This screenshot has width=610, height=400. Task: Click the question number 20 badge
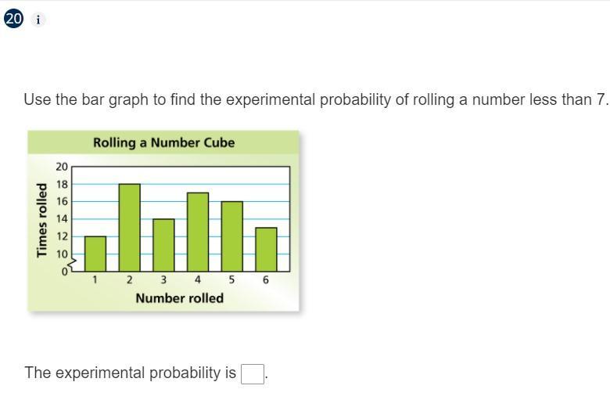[13, 20]
